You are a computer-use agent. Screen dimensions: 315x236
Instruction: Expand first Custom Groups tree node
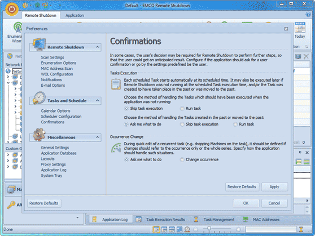[8, 155]
